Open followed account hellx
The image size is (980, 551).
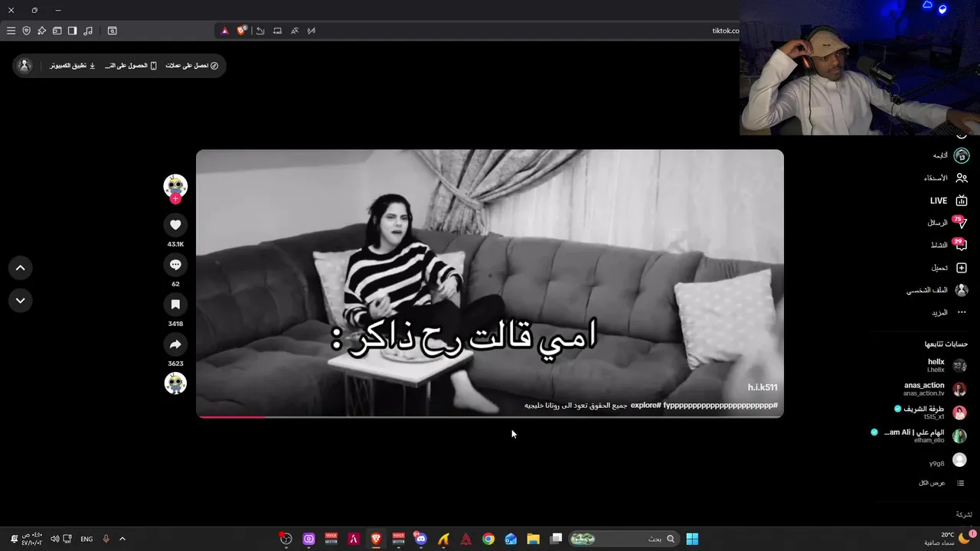pos(946,365)
